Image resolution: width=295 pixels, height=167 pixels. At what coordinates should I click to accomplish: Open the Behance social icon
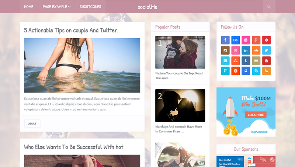pos(236,40)
